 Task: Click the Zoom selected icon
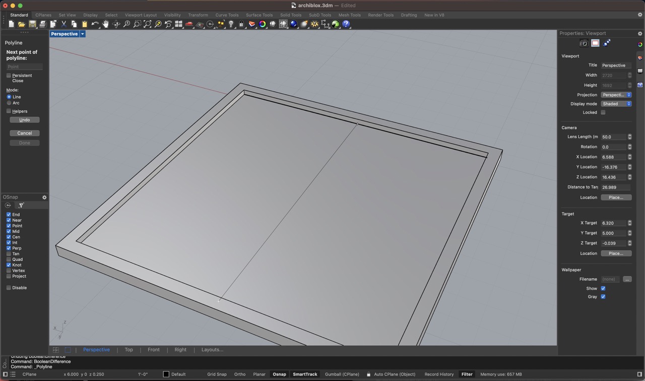(158, 24)
